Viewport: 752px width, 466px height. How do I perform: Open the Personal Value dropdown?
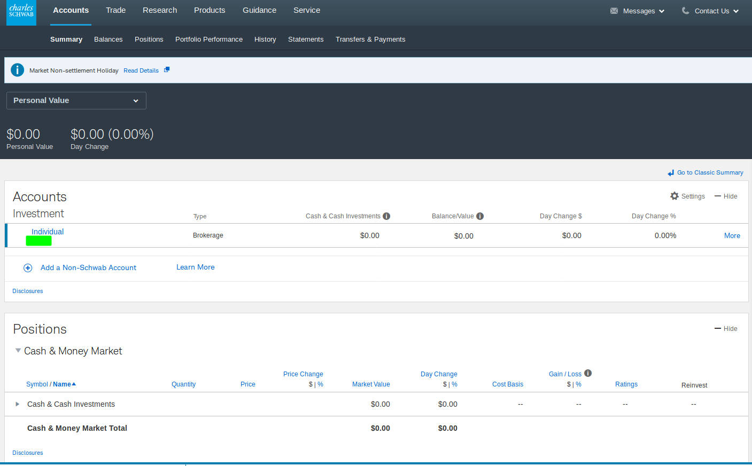(x=76, y=100)
